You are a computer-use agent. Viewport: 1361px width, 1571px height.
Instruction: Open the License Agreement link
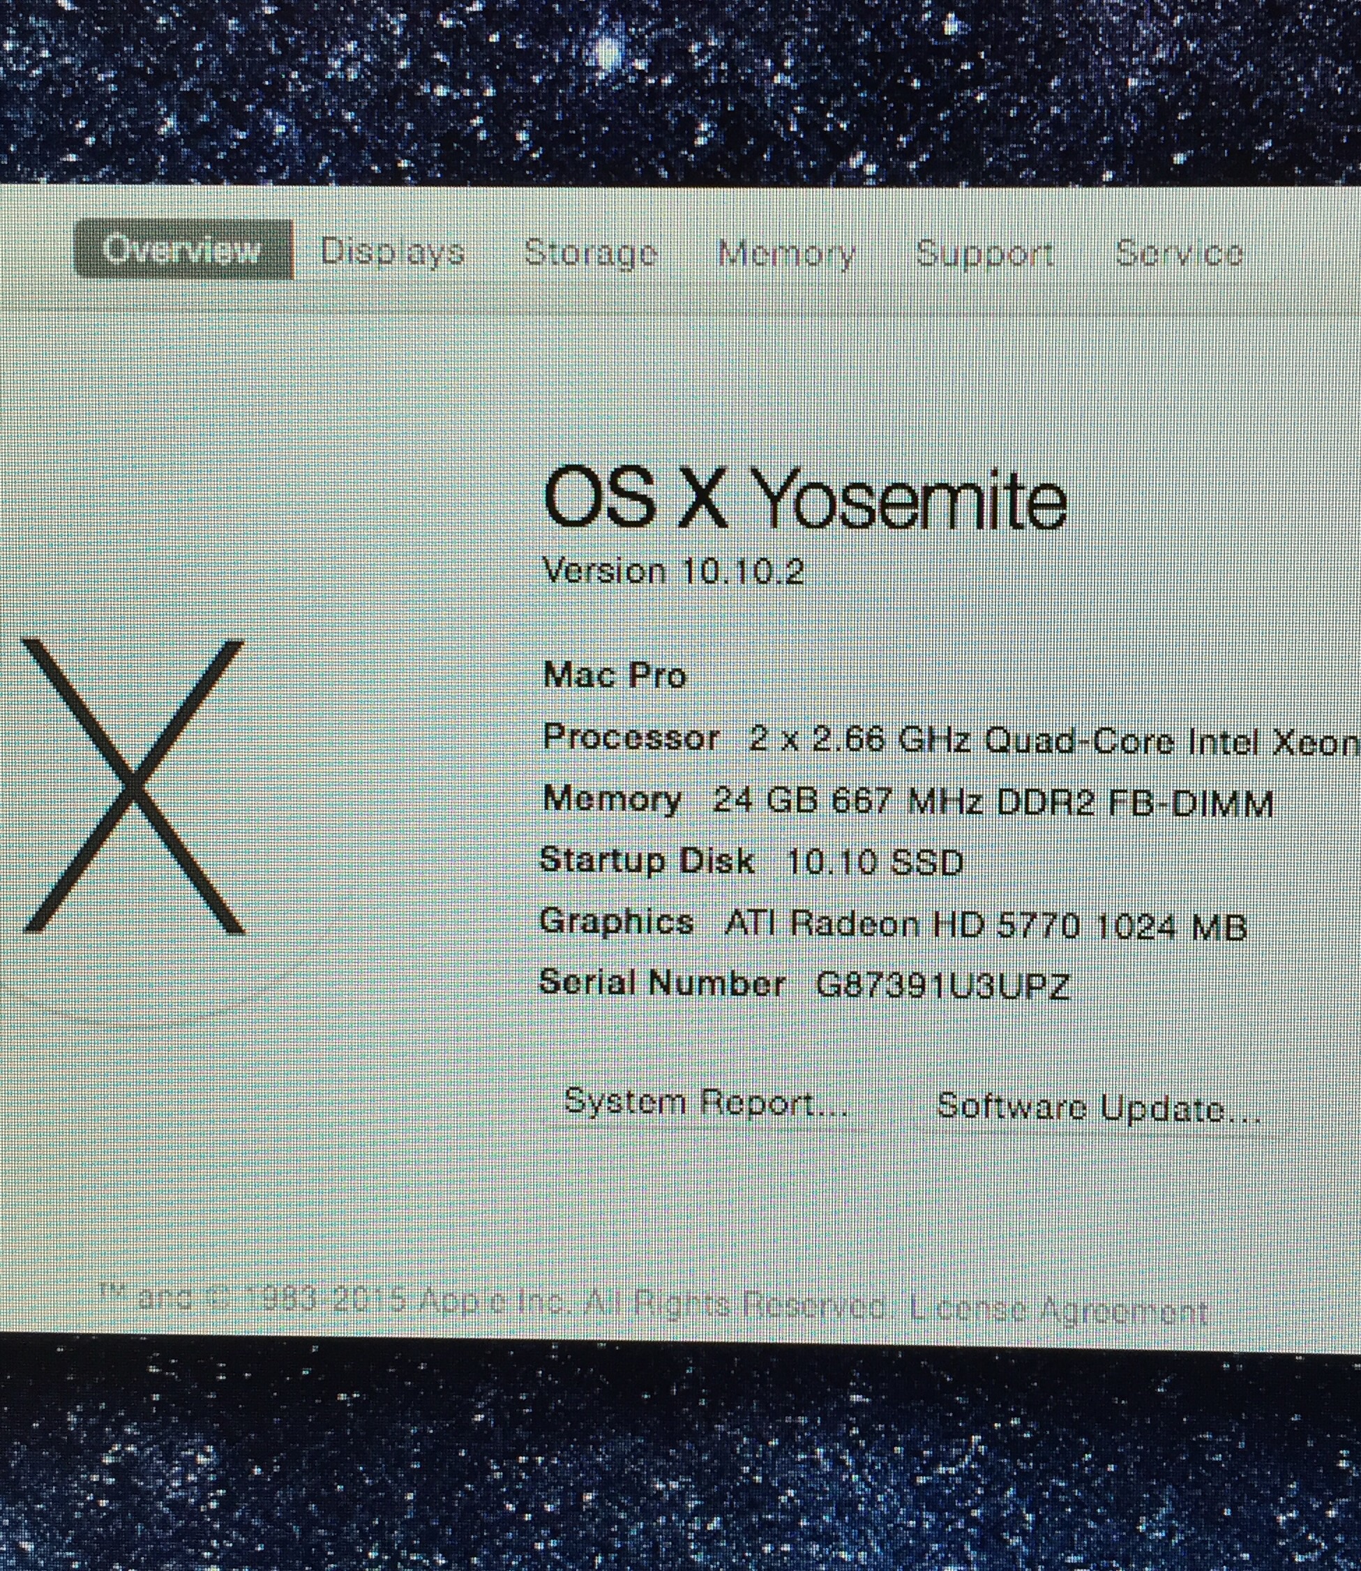pos(1060,1311)
